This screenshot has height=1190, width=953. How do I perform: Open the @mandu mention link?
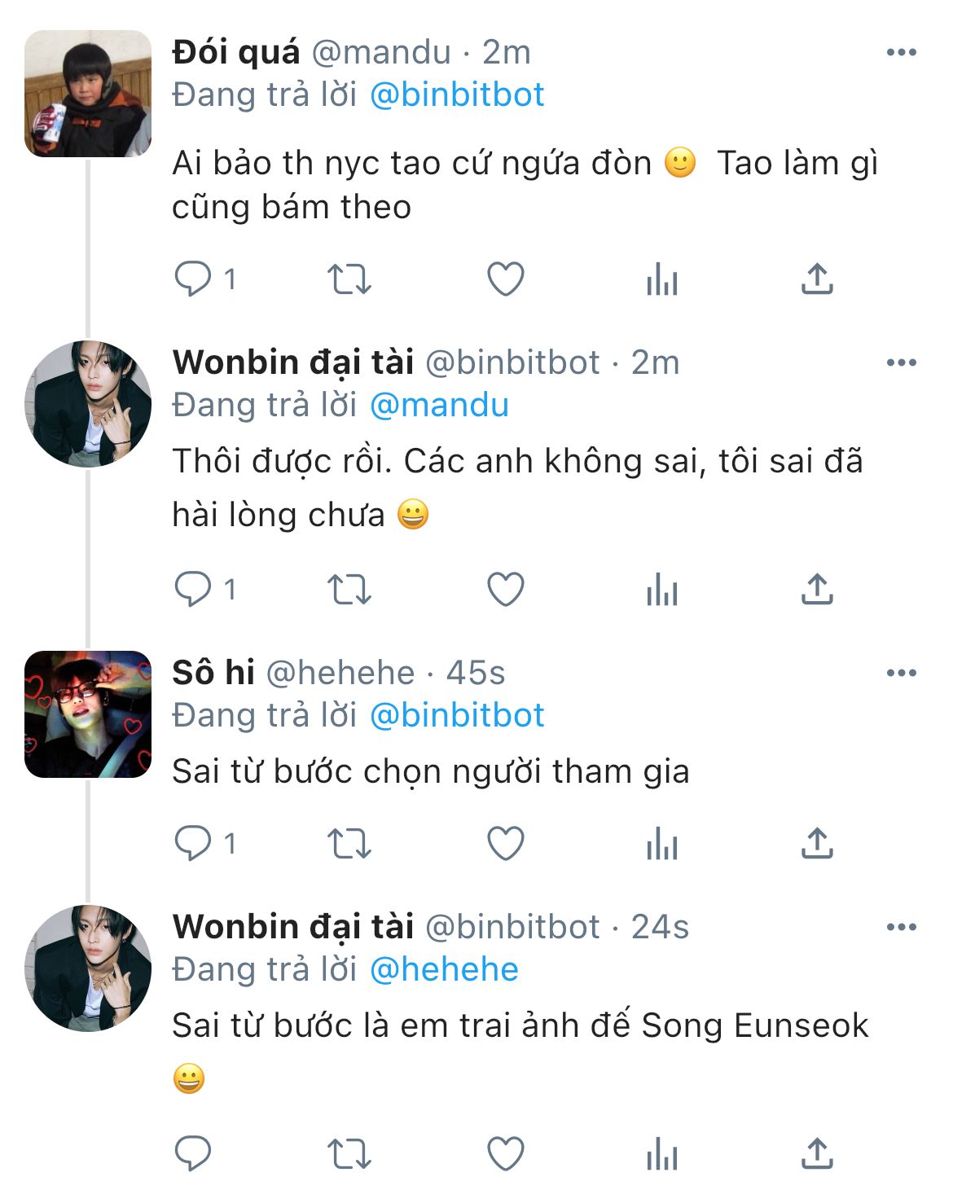coord(439,405)
